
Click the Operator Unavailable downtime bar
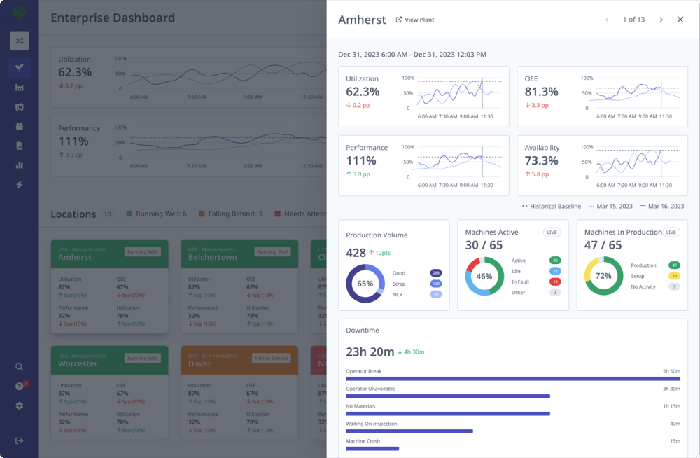(x=448, y=396)
